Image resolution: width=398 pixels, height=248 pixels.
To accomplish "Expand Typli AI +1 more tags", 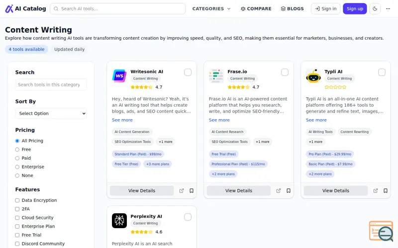I will point(315,142).
